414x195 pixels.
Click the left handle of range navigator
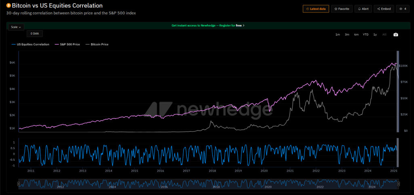(19, 184)
